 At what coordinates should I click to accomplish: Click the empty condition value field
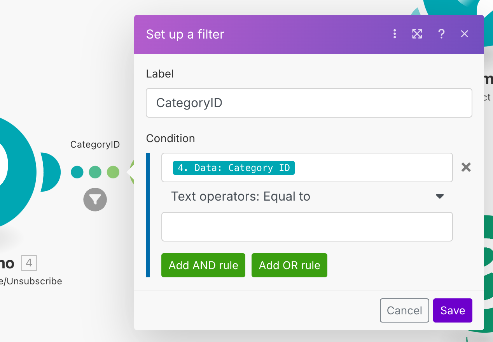coord(307,227)
